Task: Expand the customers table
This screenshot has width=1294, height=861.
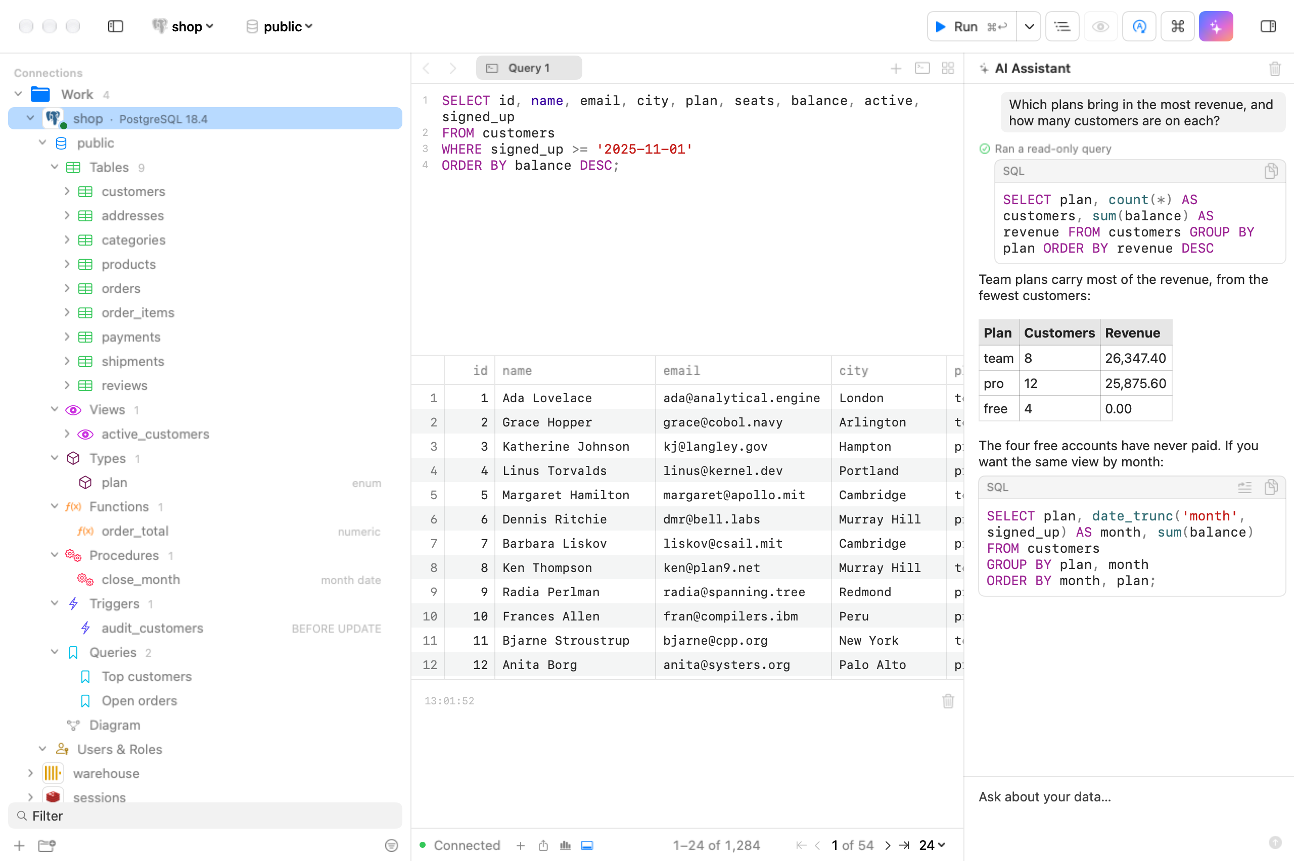Action: click(66, 191)
